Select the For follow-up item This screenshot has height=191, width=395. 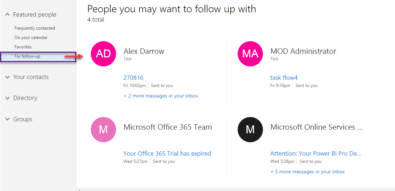coord(27,56)
